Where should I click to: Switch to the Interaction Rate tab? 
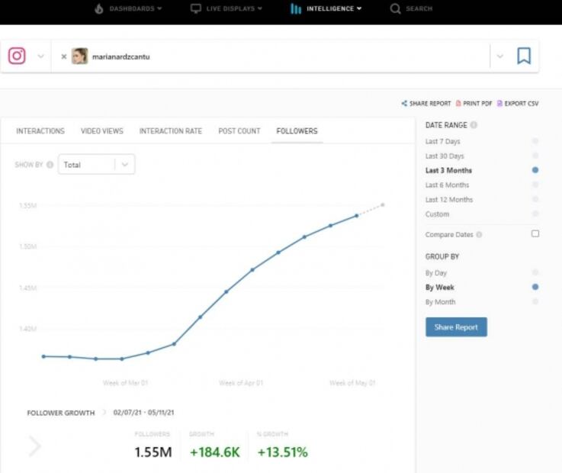pos(170,131)
